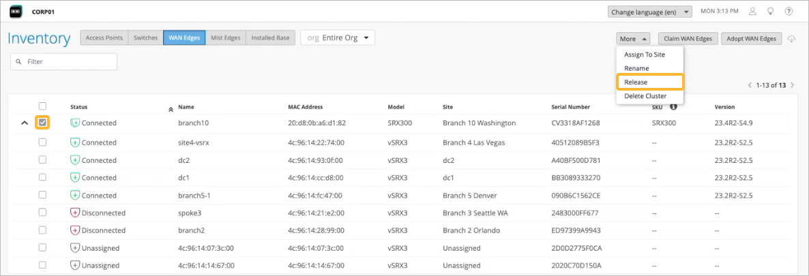Click serial number CV3318AF1268

(575, 123)
